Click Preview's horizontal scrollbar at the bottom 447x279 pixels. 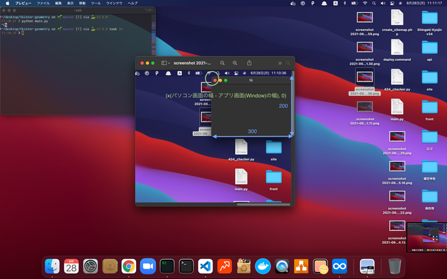click(x=264, y=205)
